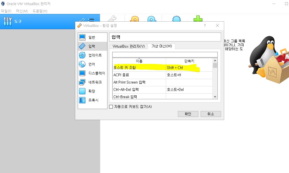Switch to the 가상 머신(M) tab
This screenshot has height=173, width=289.
(x=162, y=46)
